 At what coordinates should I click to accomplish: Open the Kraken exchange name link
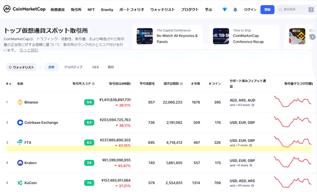pyautogui.click(x=30, y=163)
